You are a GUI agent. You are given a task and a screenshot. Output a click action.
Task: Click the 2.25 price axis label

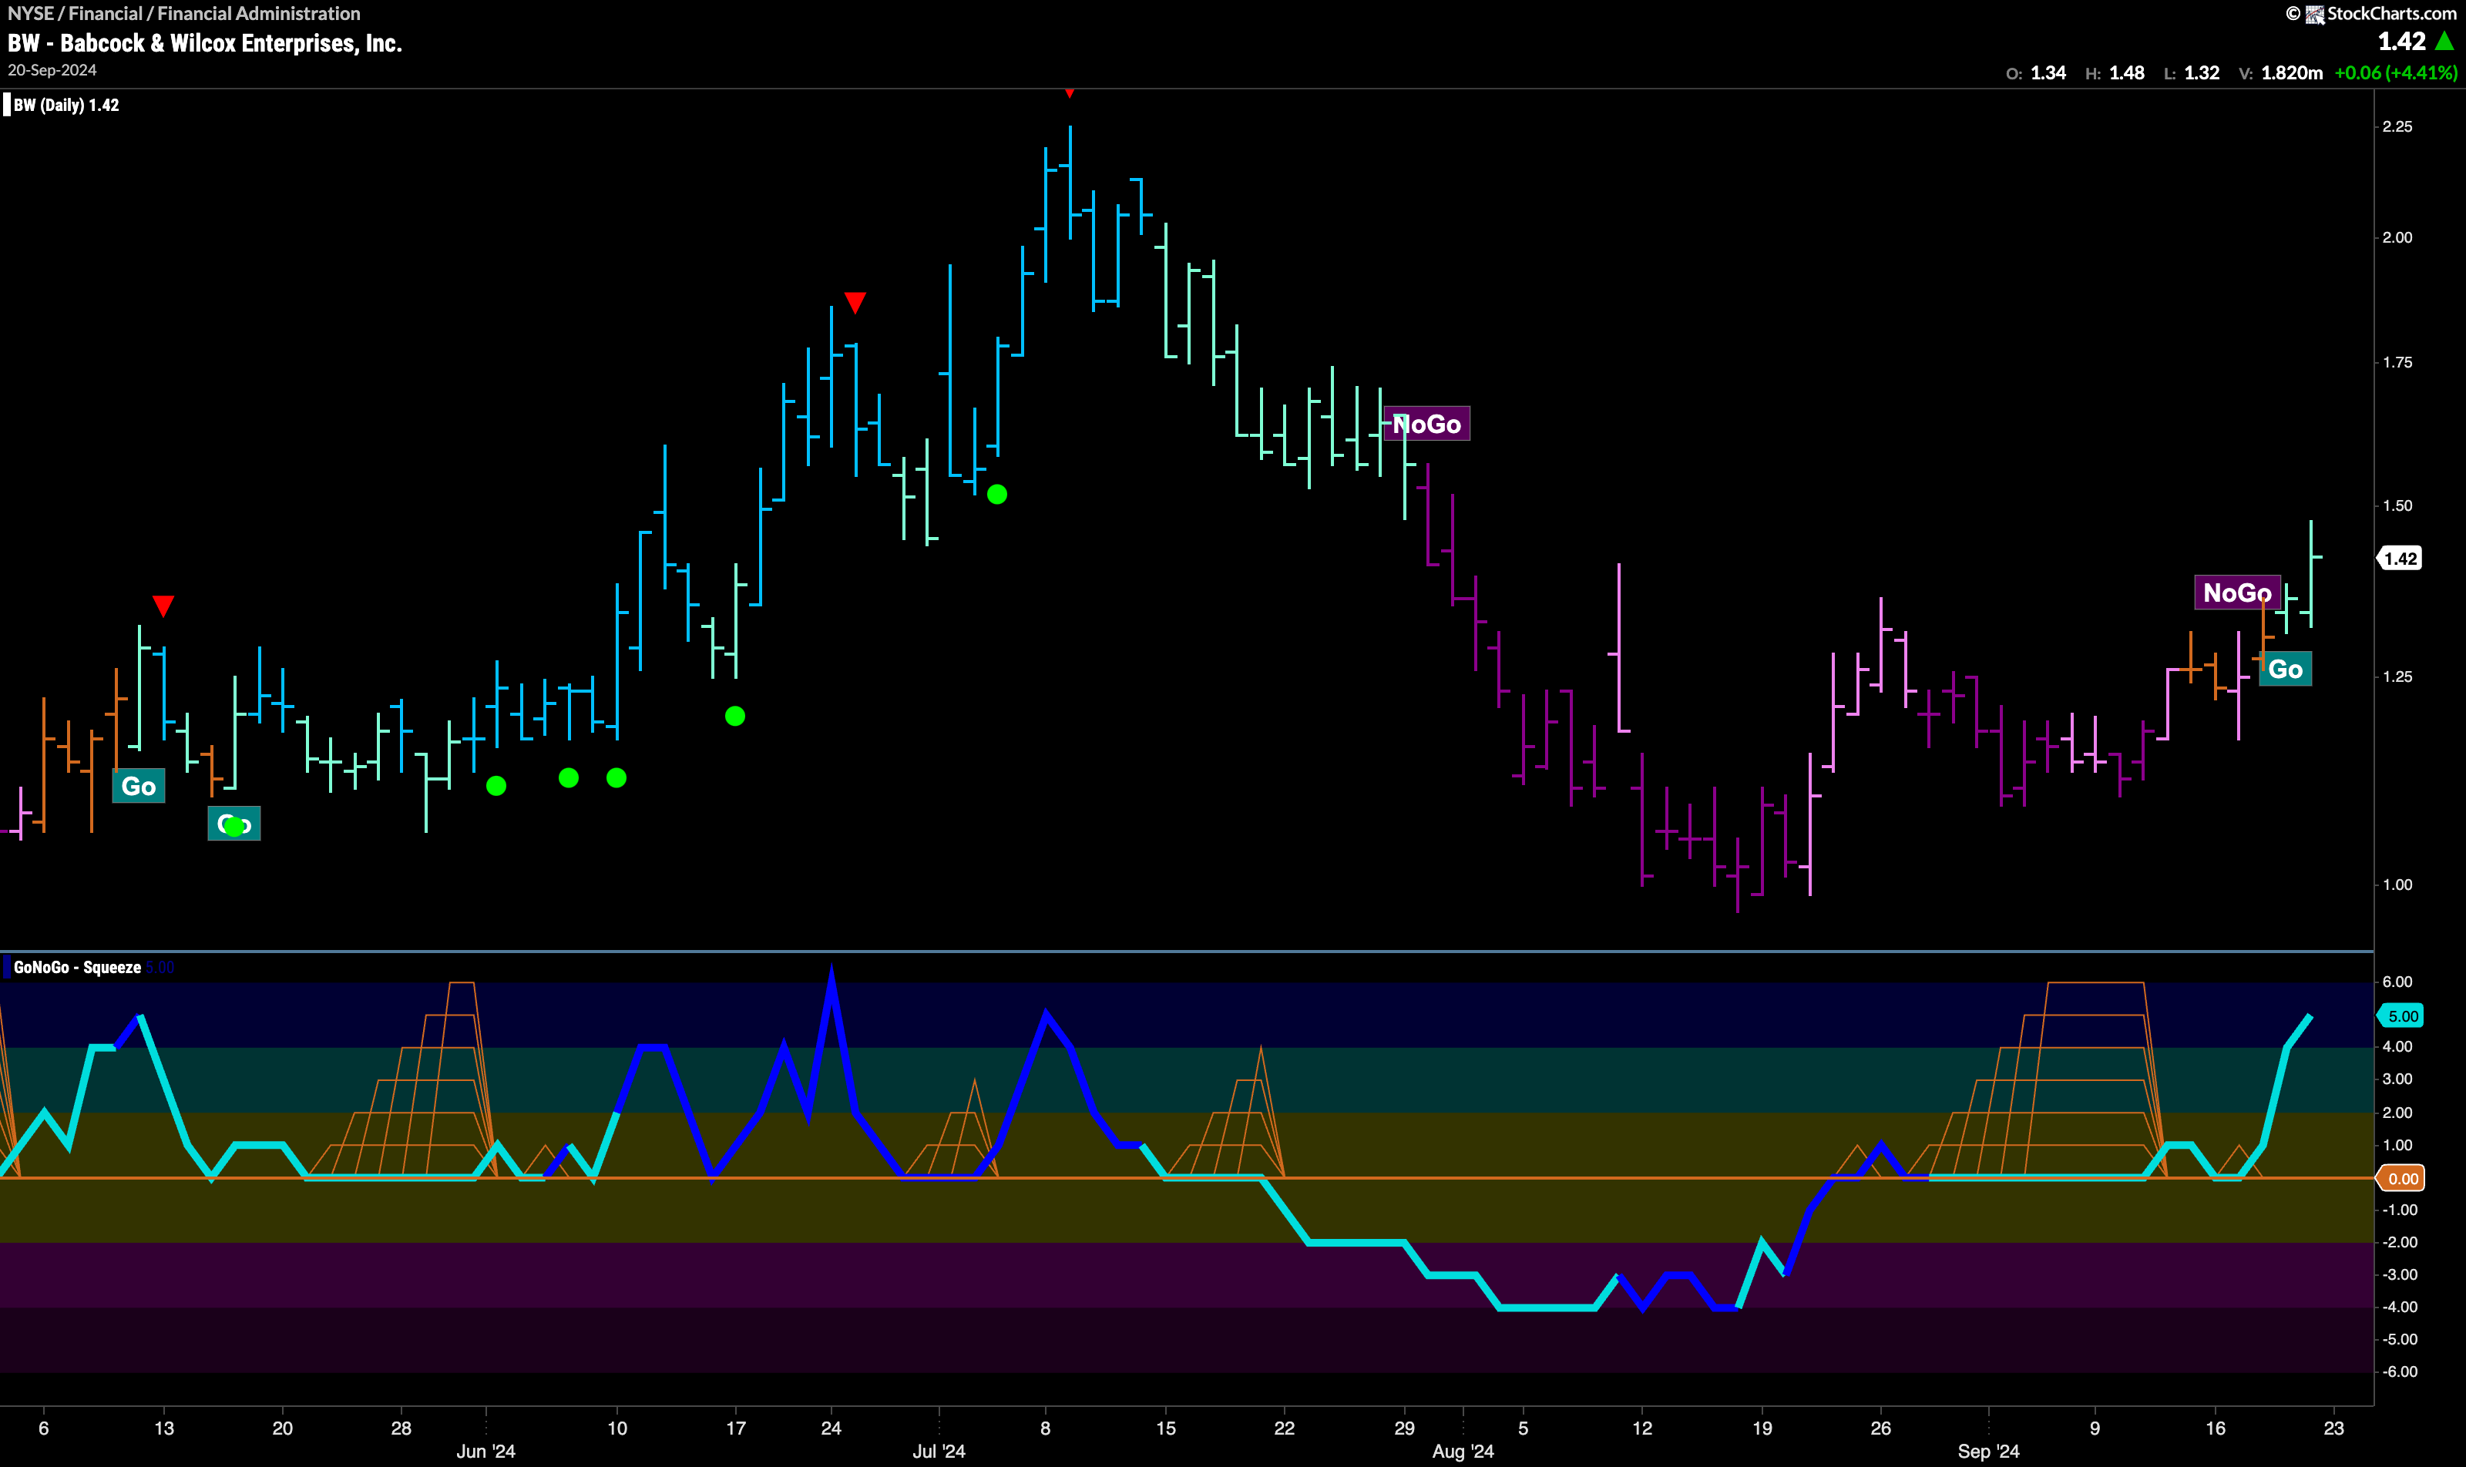pos(2397,126)
